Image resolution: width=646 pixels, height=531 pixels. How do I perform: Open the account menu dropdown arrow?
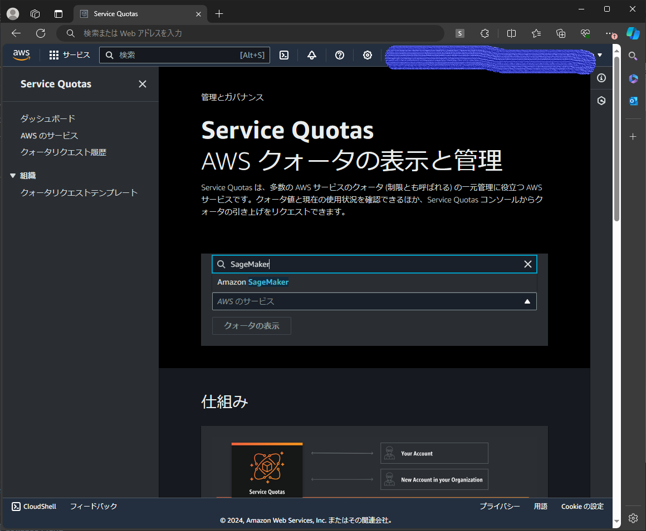(x=600, y=55)
